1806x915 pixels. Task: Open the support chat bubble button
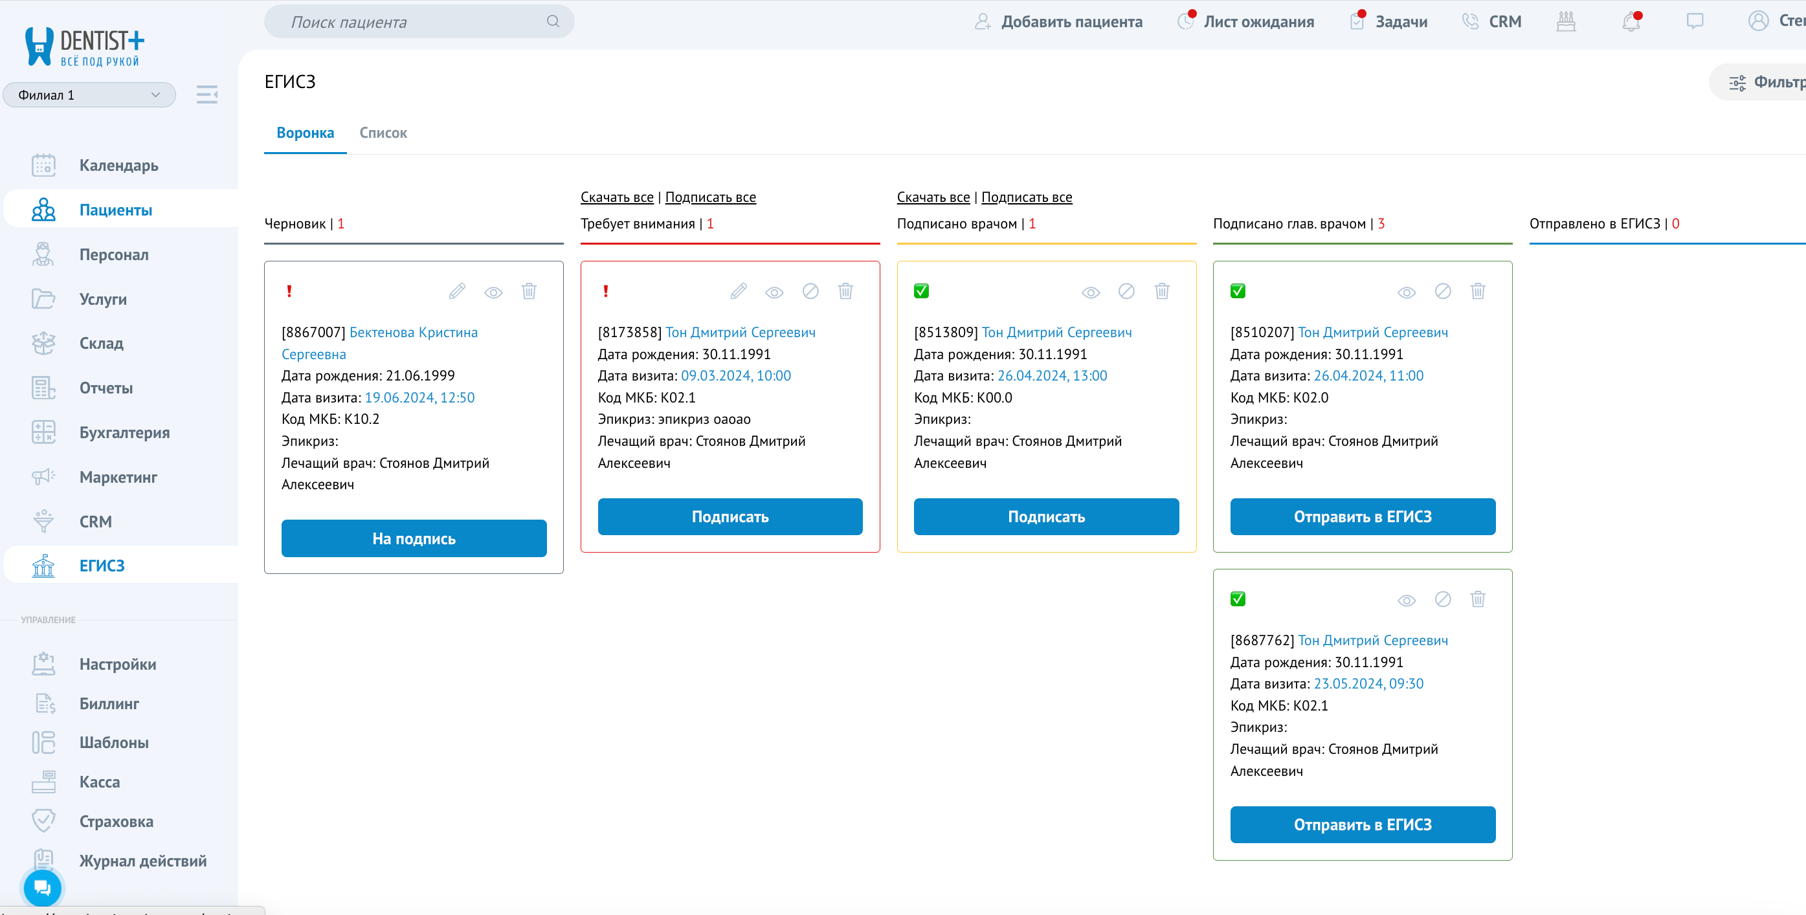(43, 888)
